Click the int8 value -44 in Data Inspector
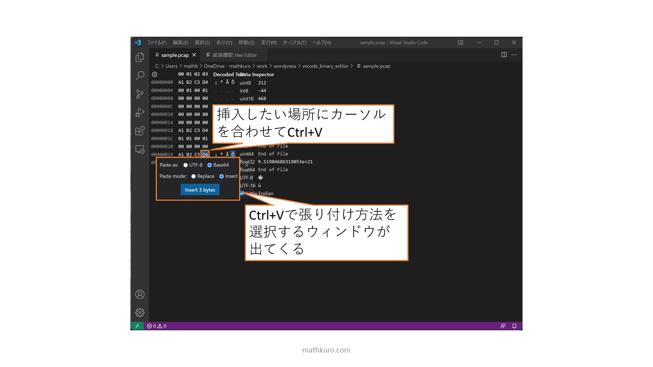Viewport: 653px width, 367px height. (262, 91)
